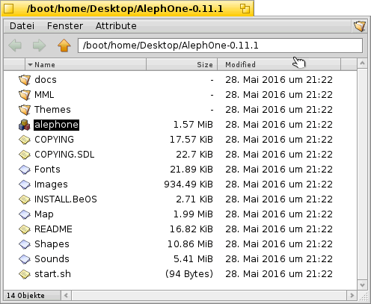Viewport: 371px width, 304px height.
Task: Click the horizontal scrollbar left arrow
Action: (x=66, y=296)
